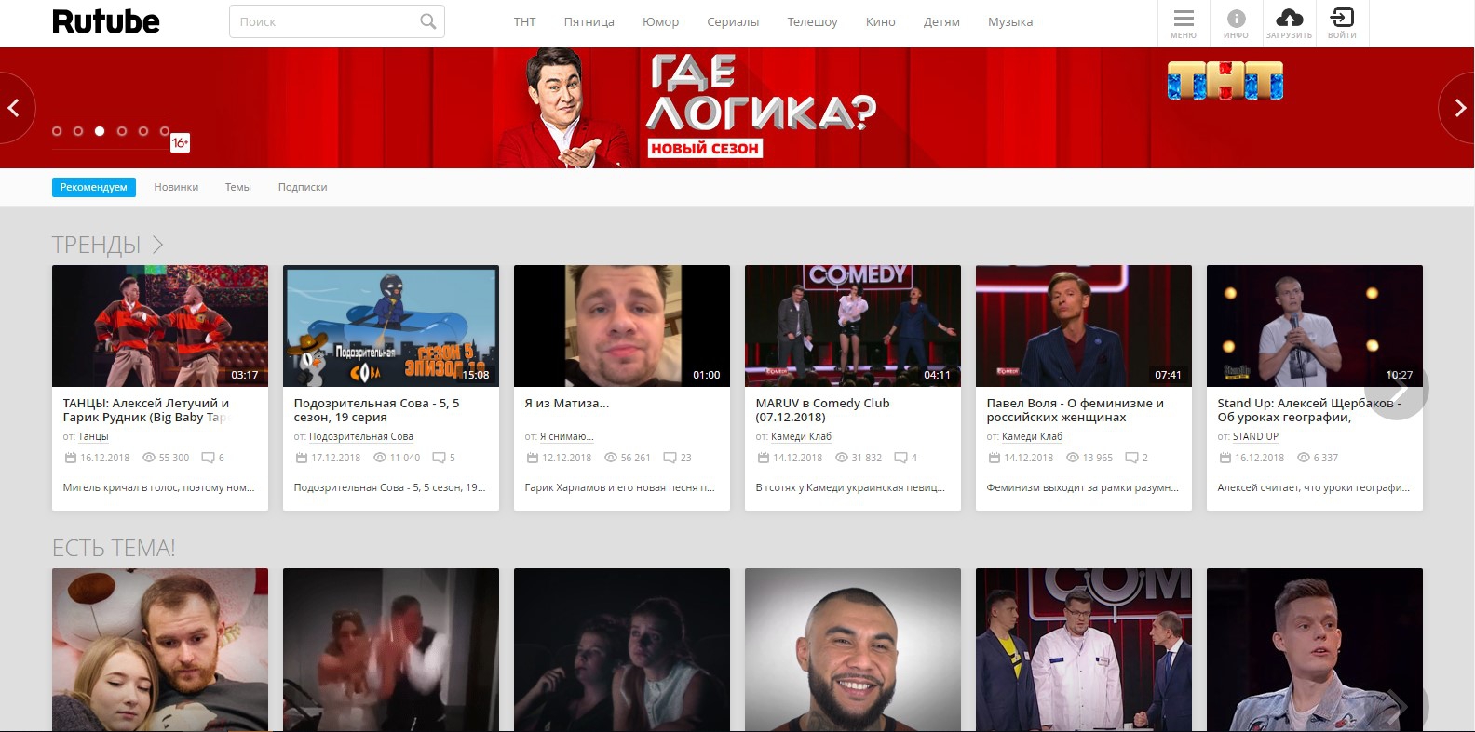1475x732 pixels.
Task: Open the Юмор menu item
Action: (x=660, y=21)
